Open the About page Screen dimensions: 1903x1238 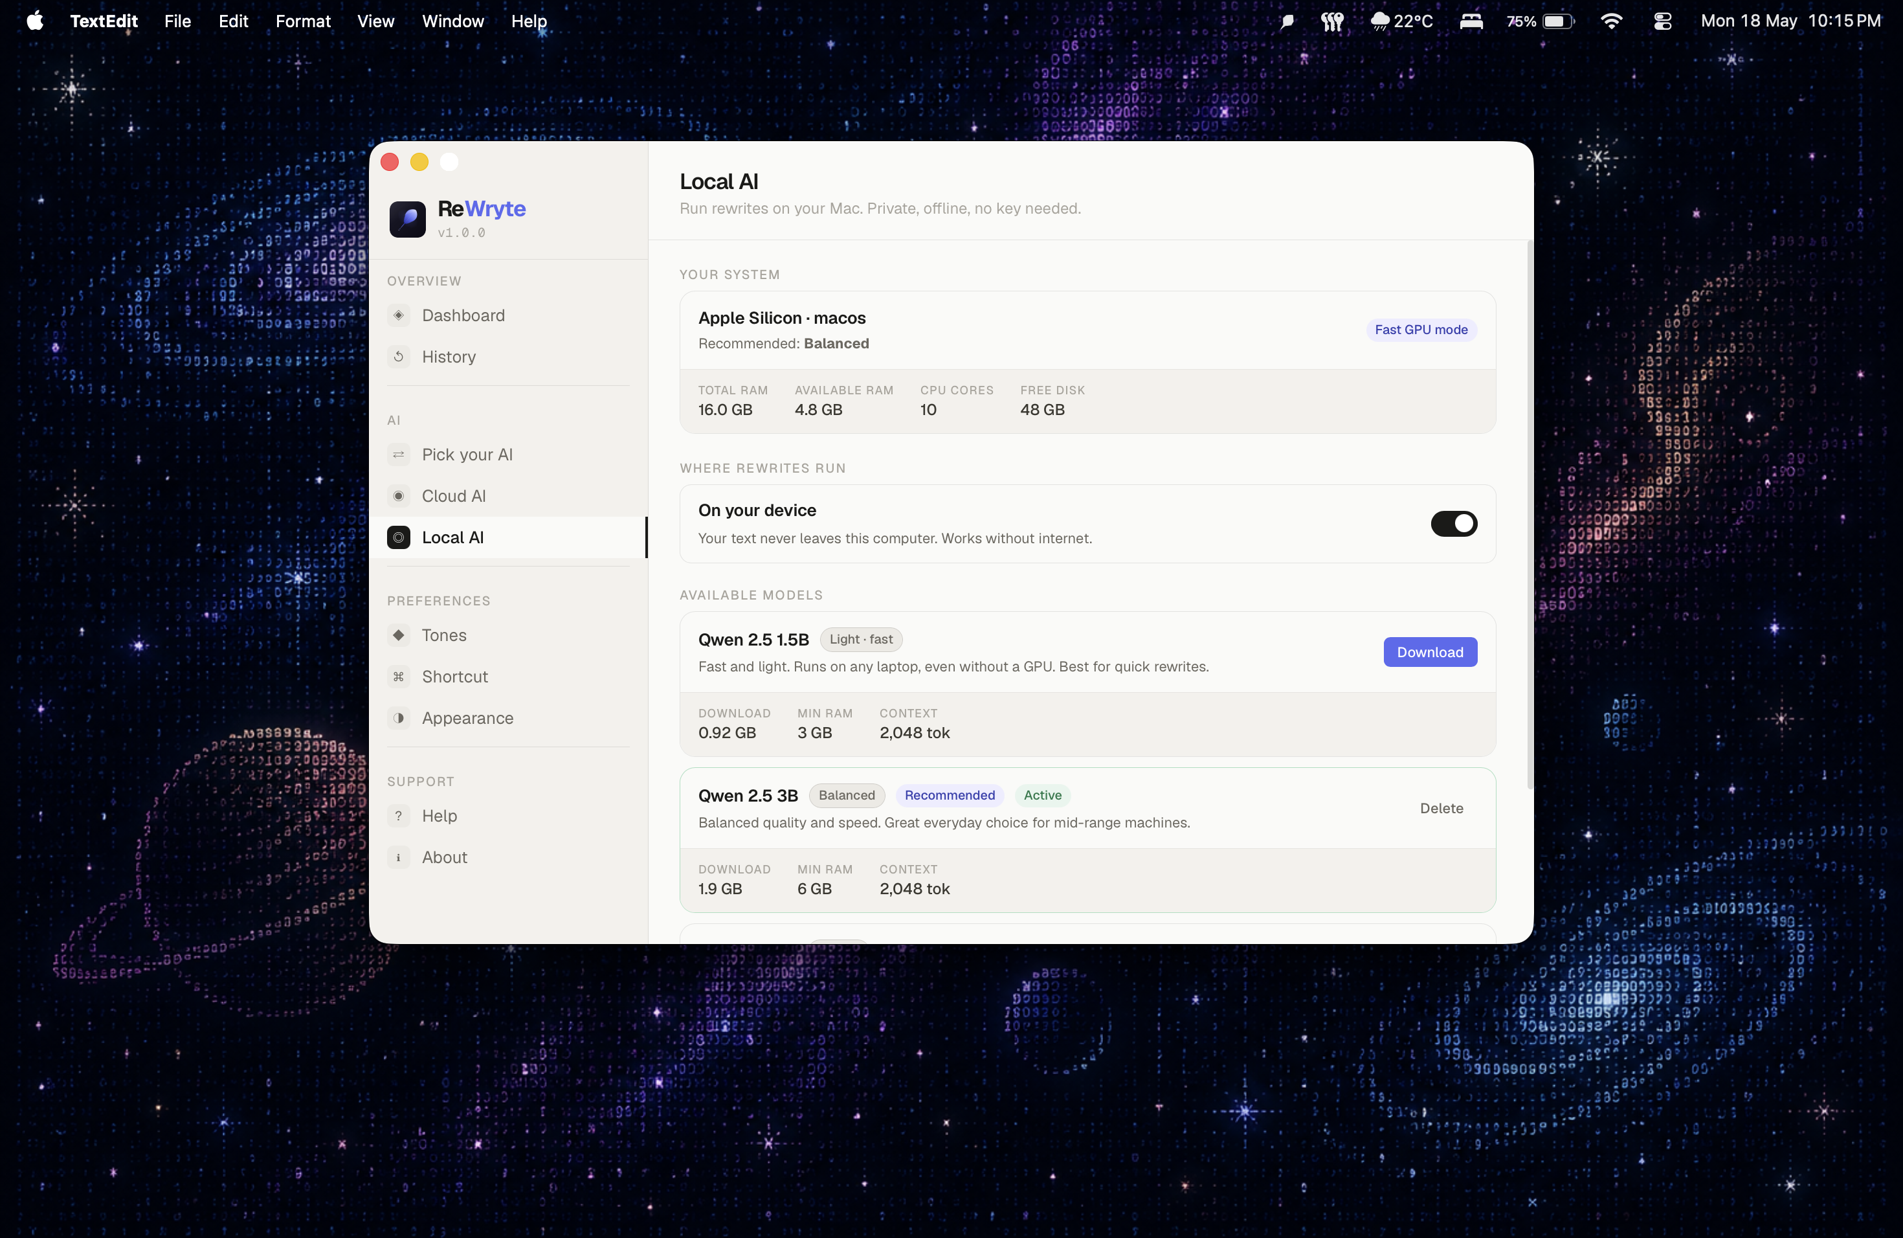[509, 857]
